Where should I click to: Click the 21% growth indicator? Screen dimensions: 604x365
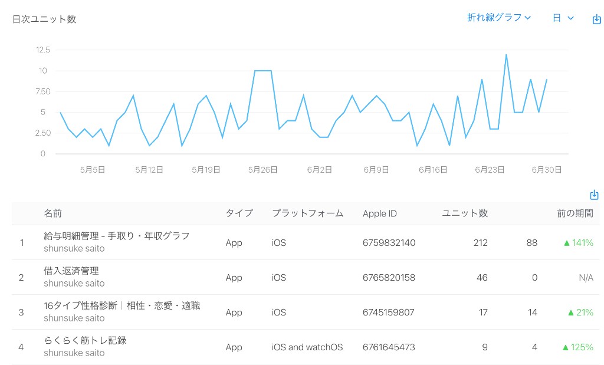point(580,313)
